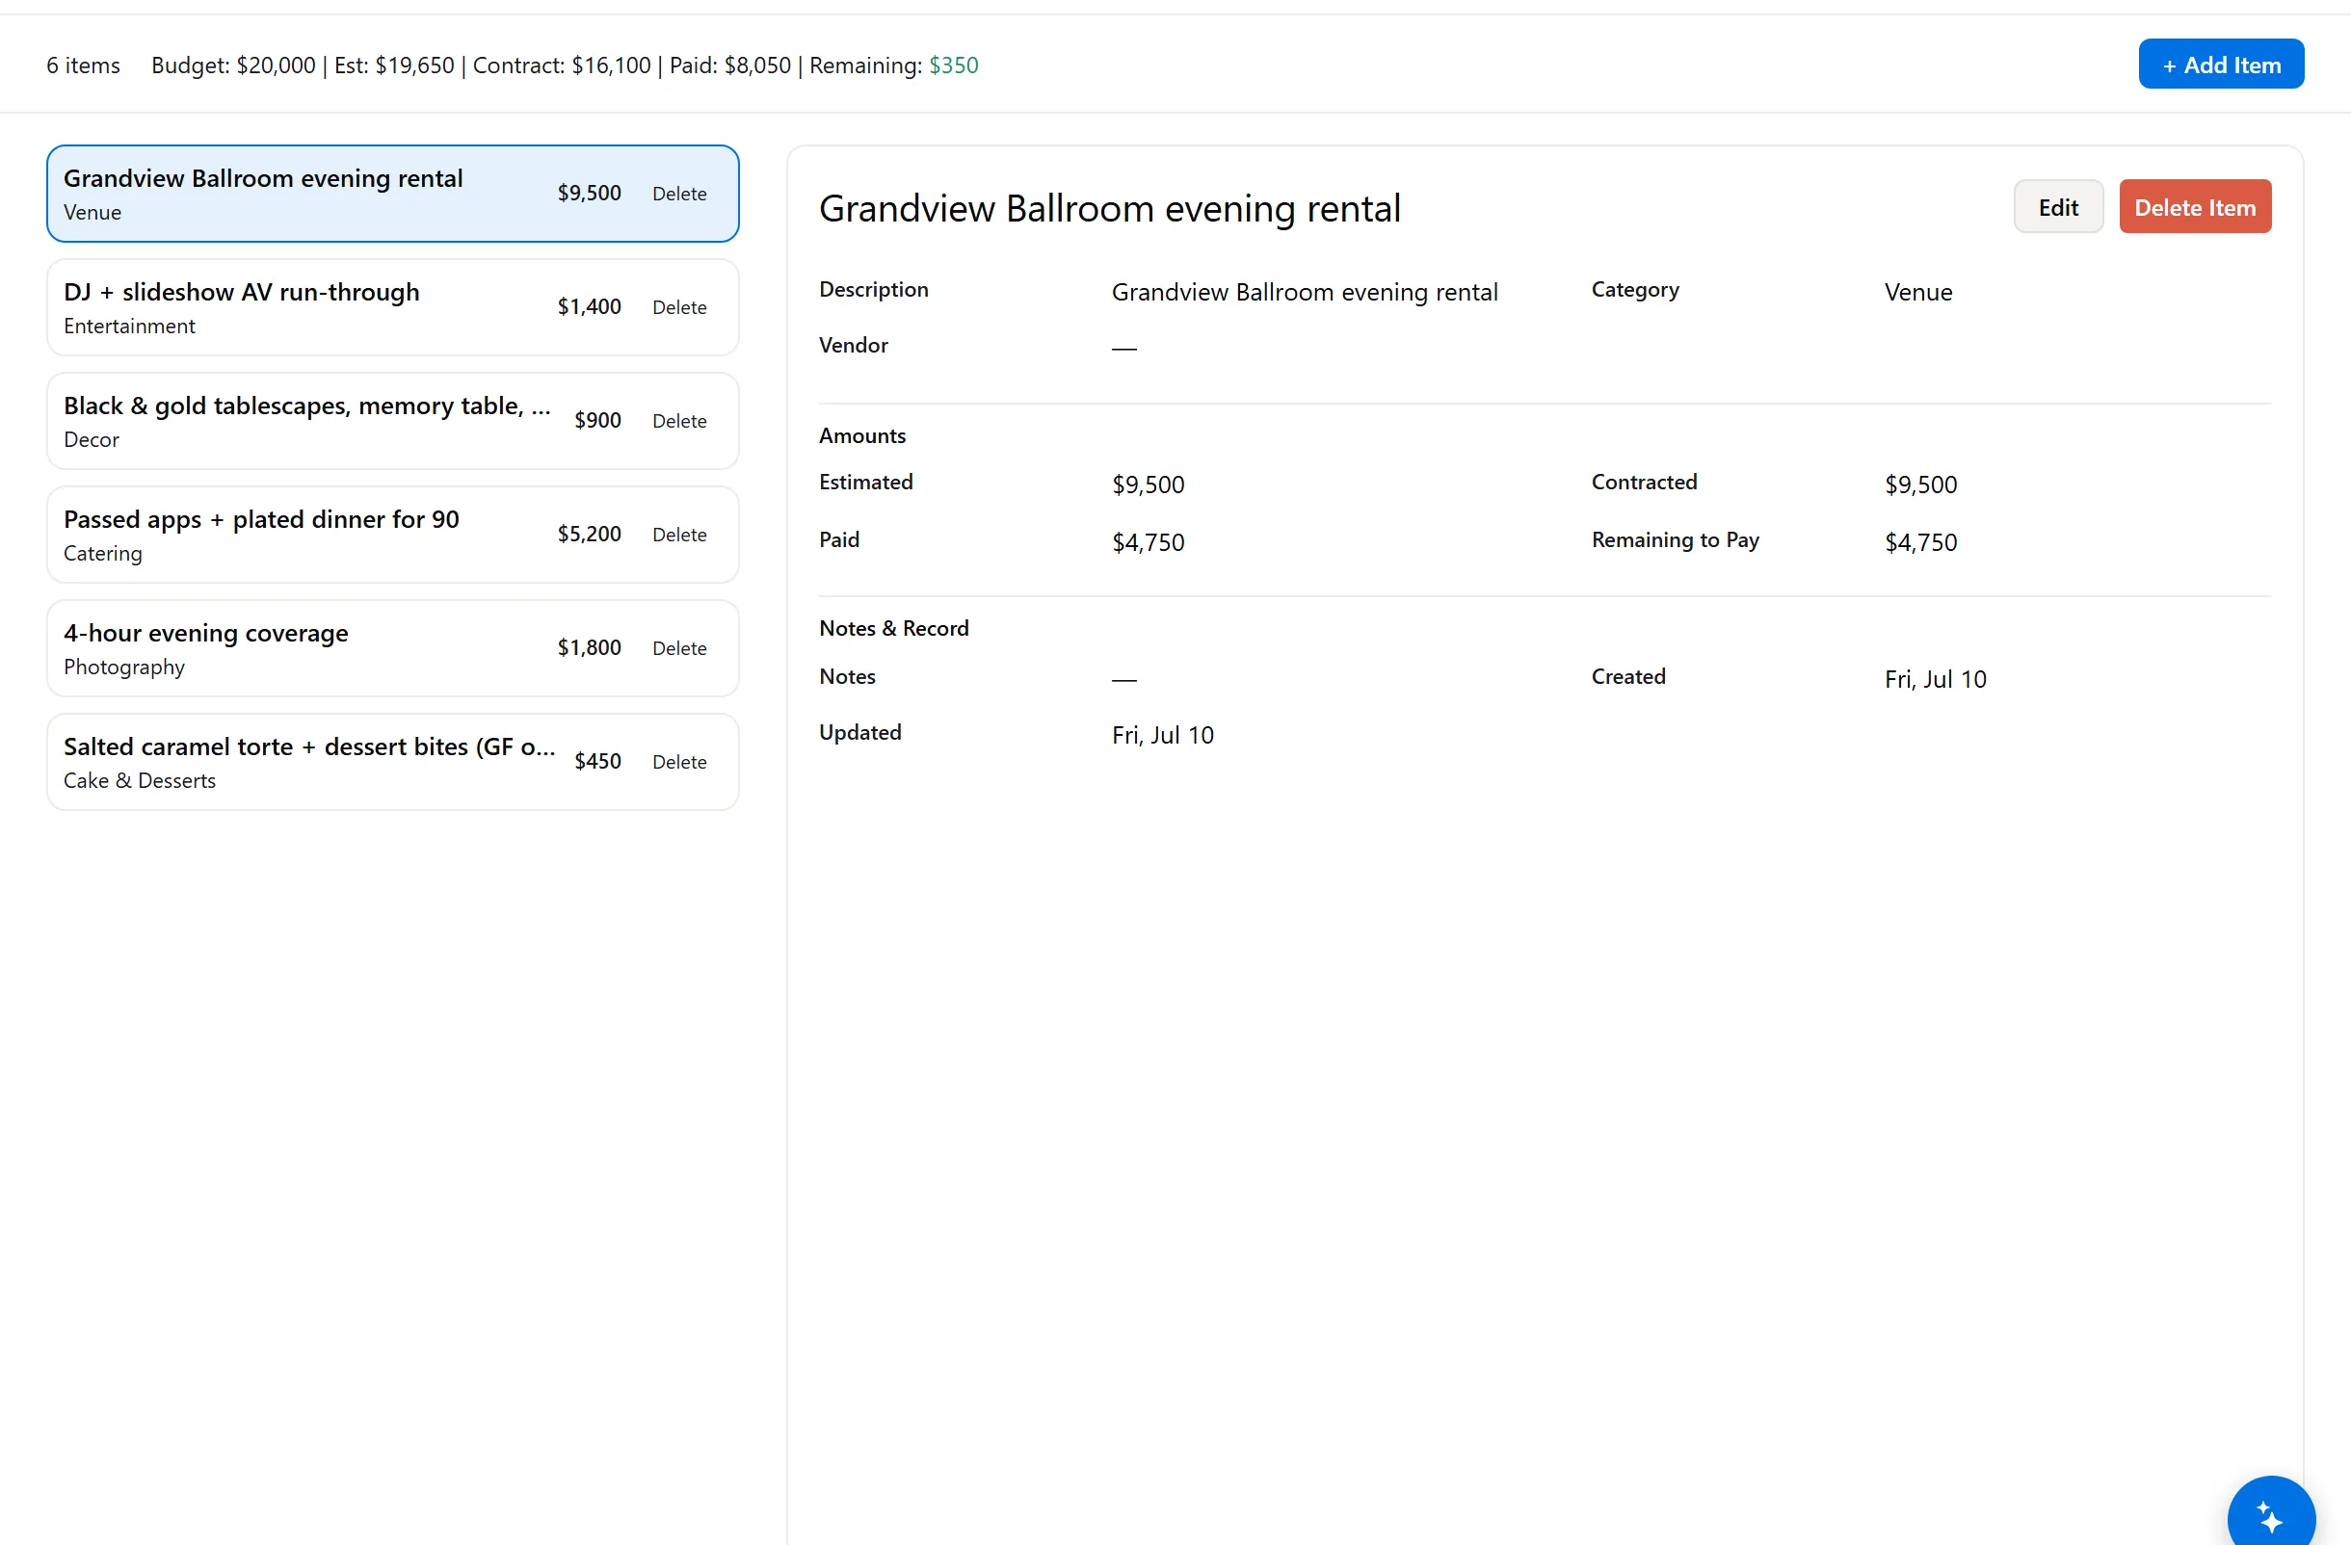The height and width of the screenshot is (1545, 2351).
Task: Delete the Black & gold tablescapes row
Action: [x=678, y=421]
